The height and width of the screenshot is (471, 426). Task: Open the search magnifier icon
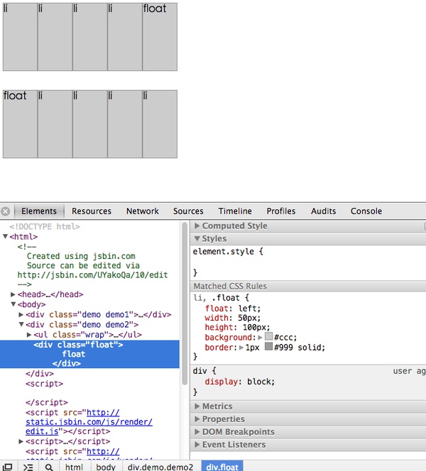(x=49, y=467)
